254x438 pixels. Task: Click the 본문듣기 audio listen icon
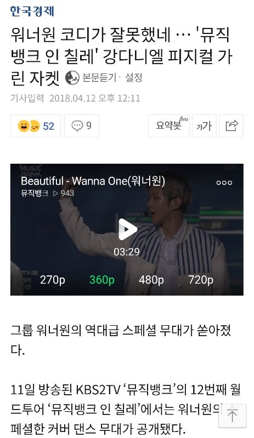(x=72, y=78)
